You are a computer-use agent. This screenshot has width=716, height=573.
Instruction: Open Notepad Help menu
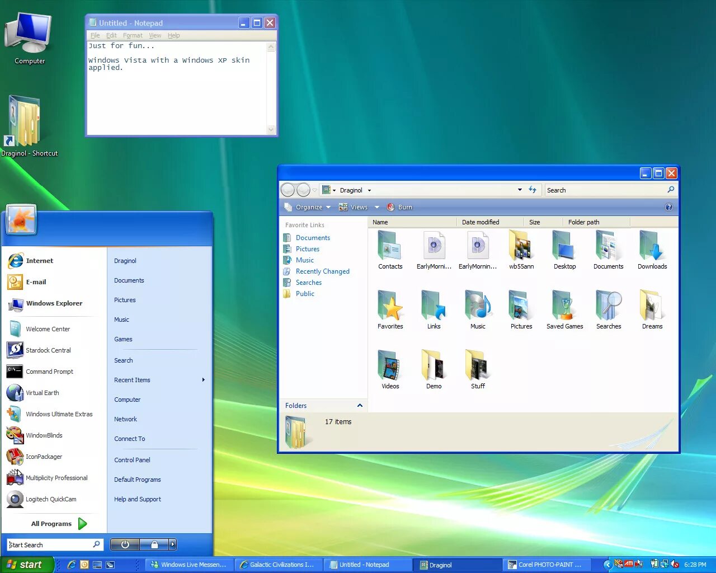[174, 35]
